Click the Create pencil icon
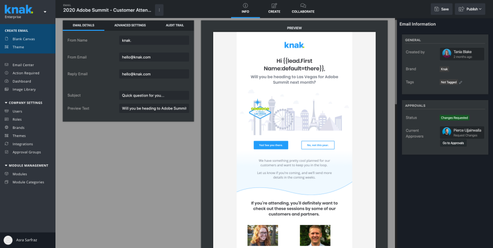 pyautogui.click(x=274, y=5)
